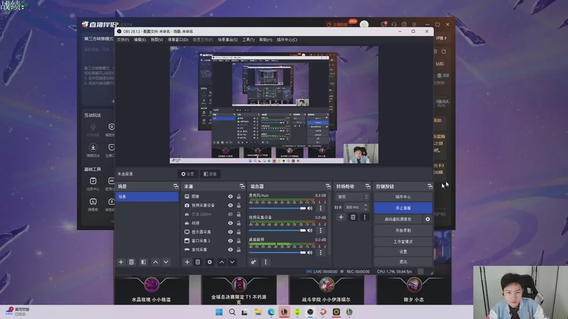The height and width of the screenshot is (319, 568).
Task: Open transition properties three-dot menu
Action: point(365,217)
